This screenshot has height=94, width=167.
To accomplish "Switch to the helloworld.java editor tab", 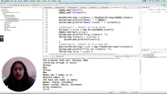I will 48,8.
